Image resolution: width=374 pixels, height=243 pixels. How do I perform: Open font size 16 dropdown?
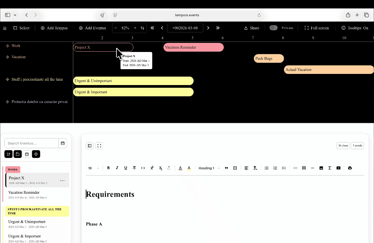click(x=93, y=168)
